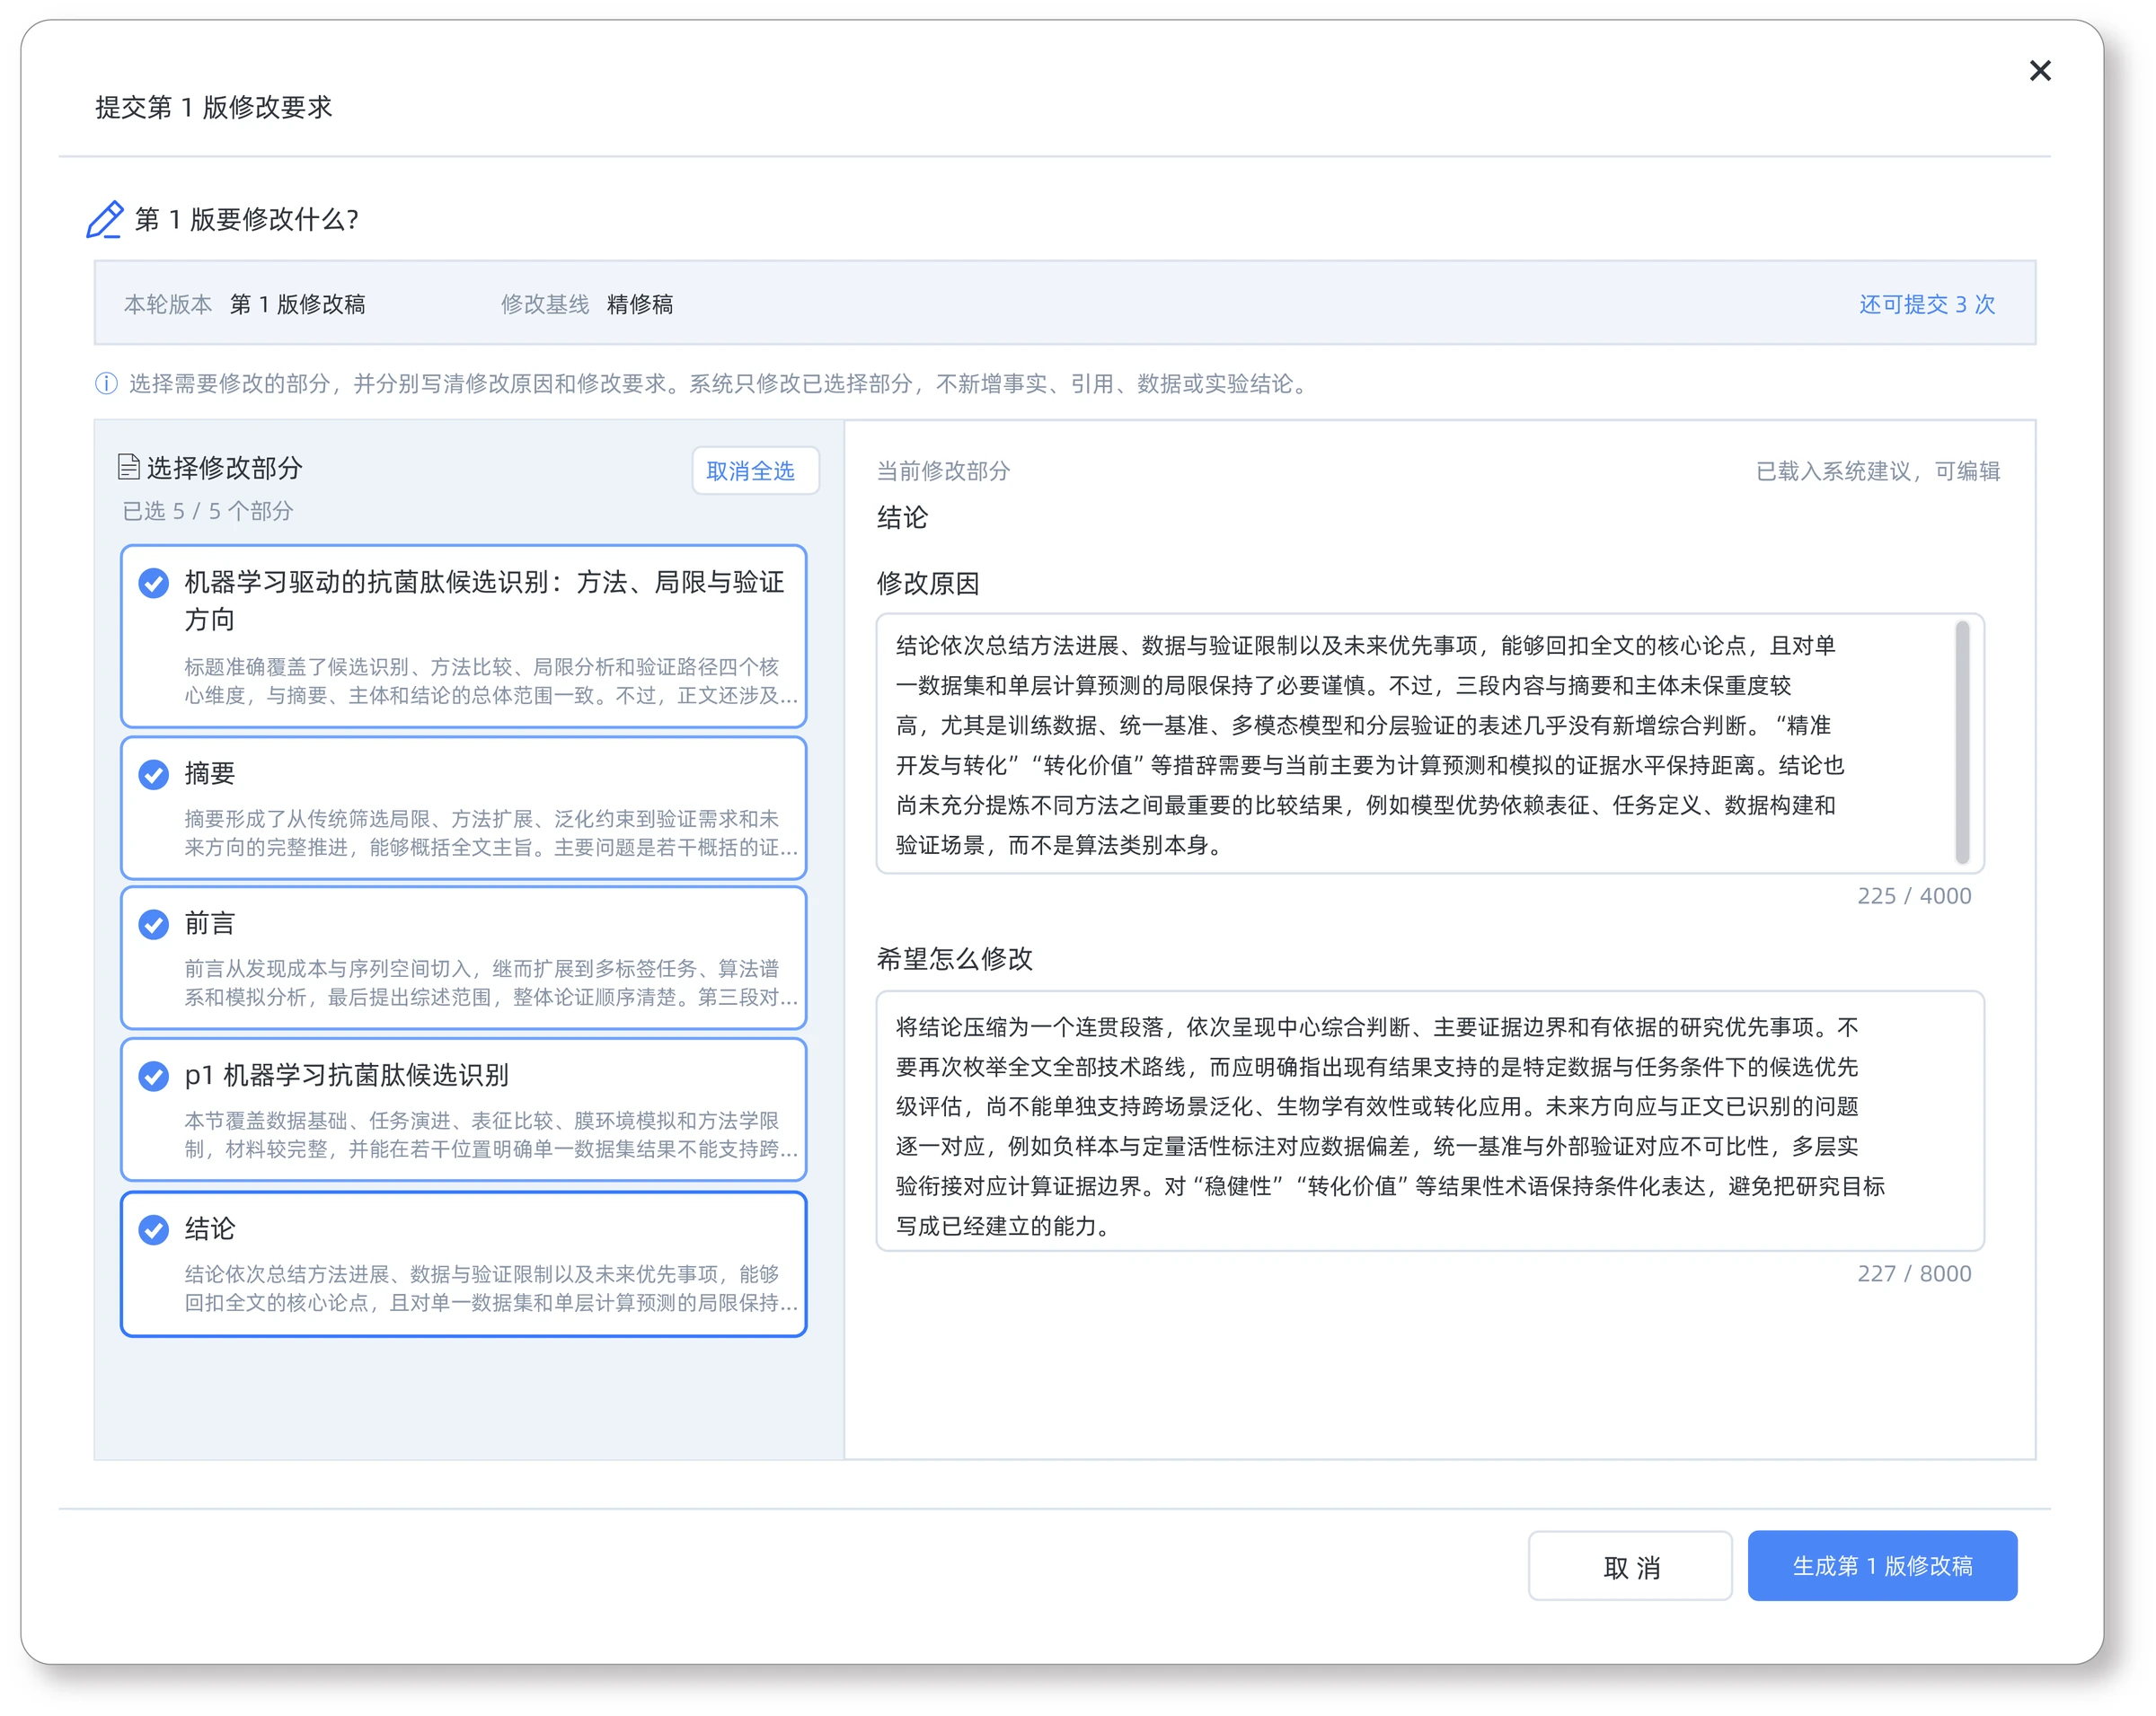Click the 精修稿 baseline value

click(x=640, y=304)
